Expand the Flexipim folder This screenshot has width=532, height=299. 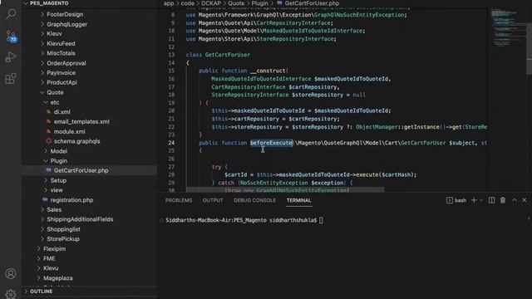(54, 249)
